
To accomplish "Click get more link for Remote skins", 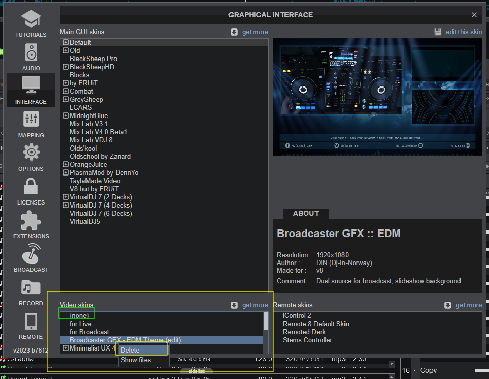I will tap(469, 305).
